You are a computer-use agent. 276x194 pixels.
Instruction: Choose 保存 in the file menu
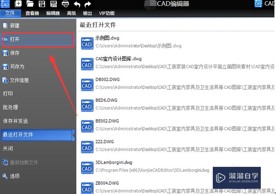(x=38, y=53)
